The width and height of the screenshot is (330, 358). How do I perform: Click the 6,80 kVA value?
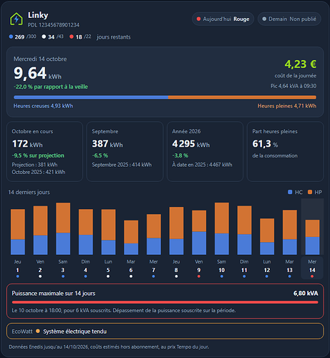[x=306, y=294]
